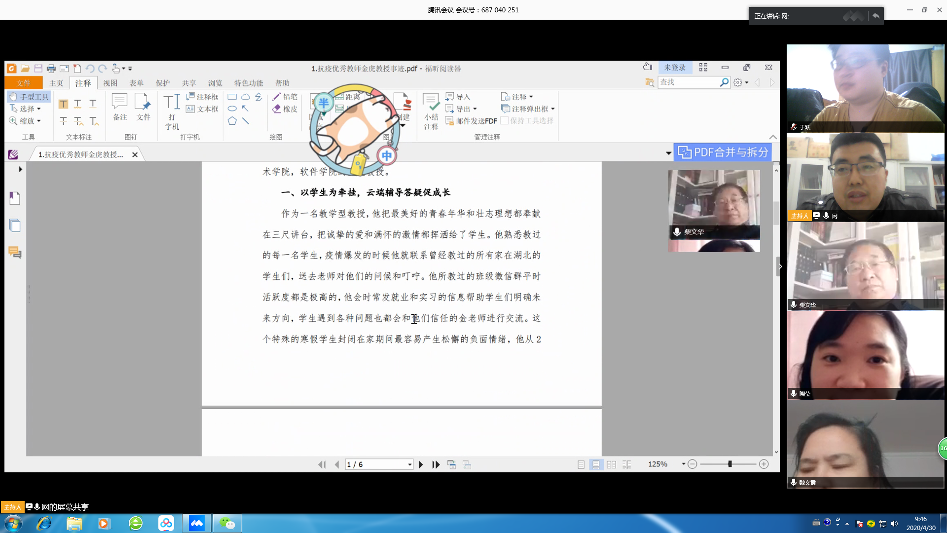Select the rectangle drawing shape tool
This screenshot has height=533, width=947.
(232, 97)
